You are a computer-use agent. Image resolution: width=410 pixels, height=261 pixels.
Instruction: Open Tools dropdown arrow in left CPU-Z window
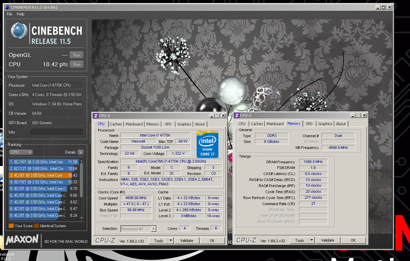[170, 241]
